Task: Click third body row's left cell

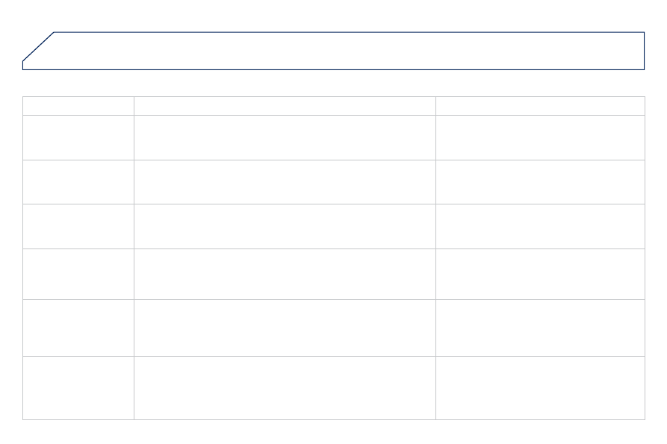Action: pos(78,226)
